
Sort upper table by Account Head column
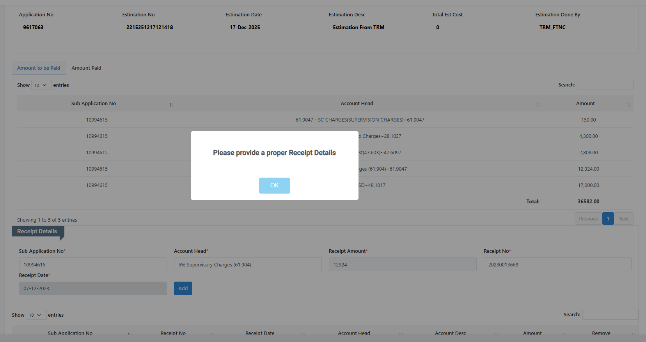click(357, 104)
